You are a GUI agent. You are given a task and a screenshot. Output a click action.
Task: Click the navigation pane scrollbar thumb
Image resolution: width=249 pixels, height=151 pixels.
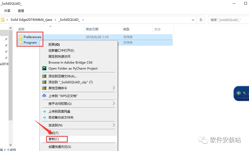[10, 75]
